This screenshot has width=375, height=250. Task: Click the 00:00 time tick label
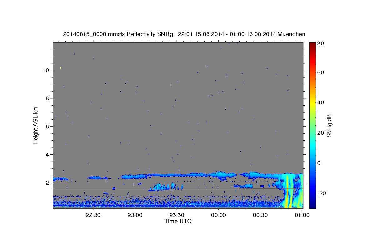pos(218,215)
